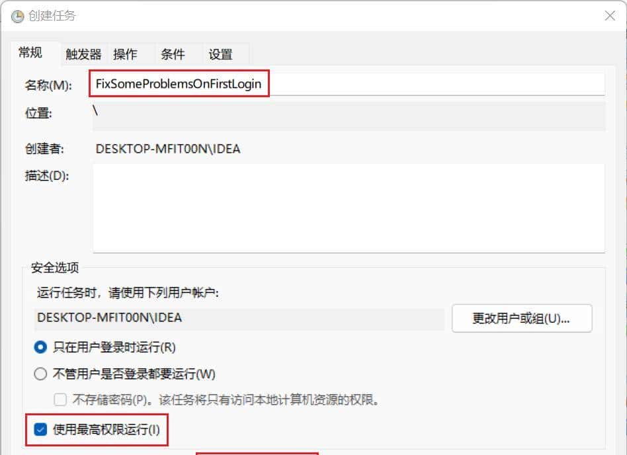Click the 更改用户或组(U) button
This screenshot has width=627, height=455.
[x=523, y=318]
